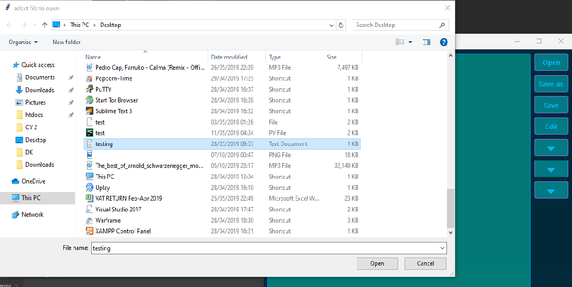Click the Start Tor Browser icon
572x287 pixels.
(90, 100)
